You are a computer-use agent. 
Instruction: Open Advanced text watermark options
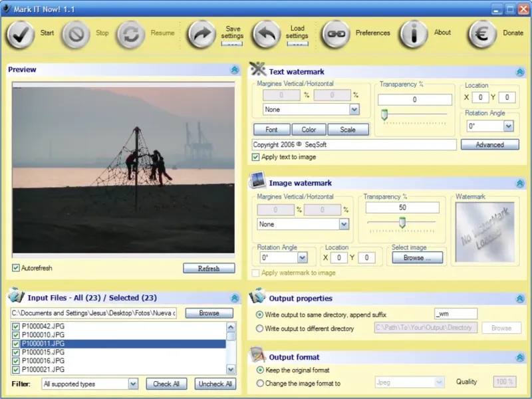point(490,144)
